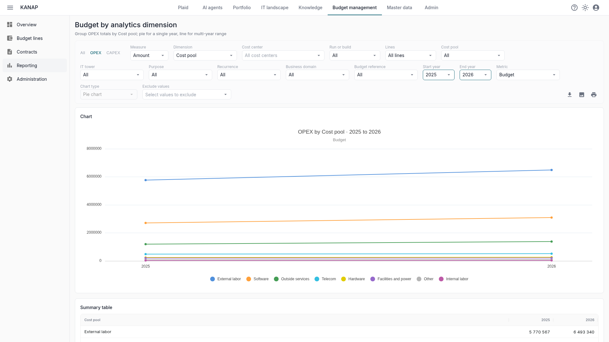Toggle the light/dark theme sun icon
Image resolution: width=609 pixels, height=342 pixels.
point(585,8)
